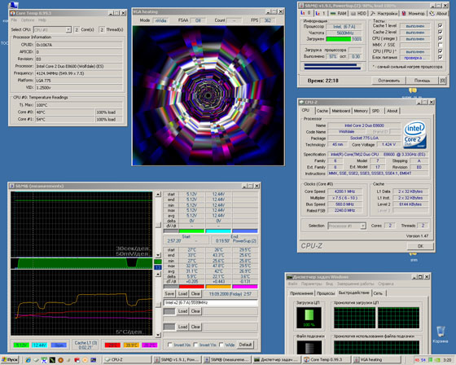Open the Options menu in Core Temp

(x=28, y=20)
